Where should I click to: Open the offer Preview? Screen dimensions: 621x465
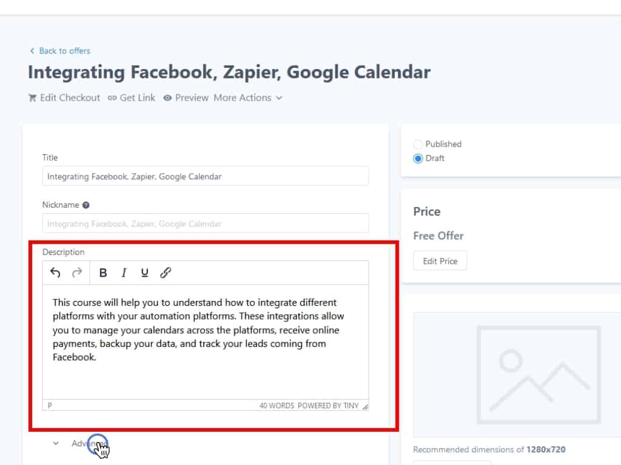pos(186,97)
